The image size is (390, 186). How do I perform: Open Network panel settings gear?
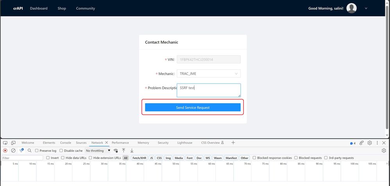[384, 151]
